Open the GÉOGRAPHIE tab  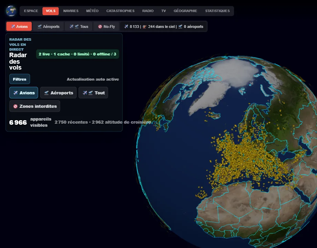[x=185, y=11]
